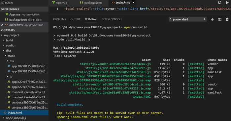This screenshot has height=121, width=231.
Task: Click the Tip about HTTP server text
Action: click(110, 113)
